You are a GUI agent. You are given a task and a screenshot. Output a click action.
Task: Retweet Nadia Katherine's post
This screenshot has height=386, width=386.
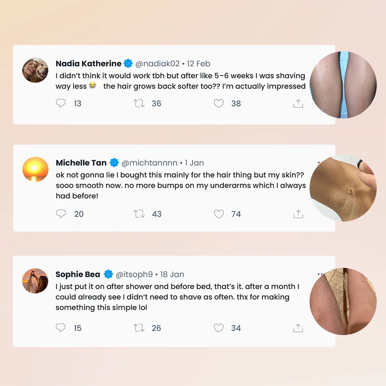coord(139,103)
